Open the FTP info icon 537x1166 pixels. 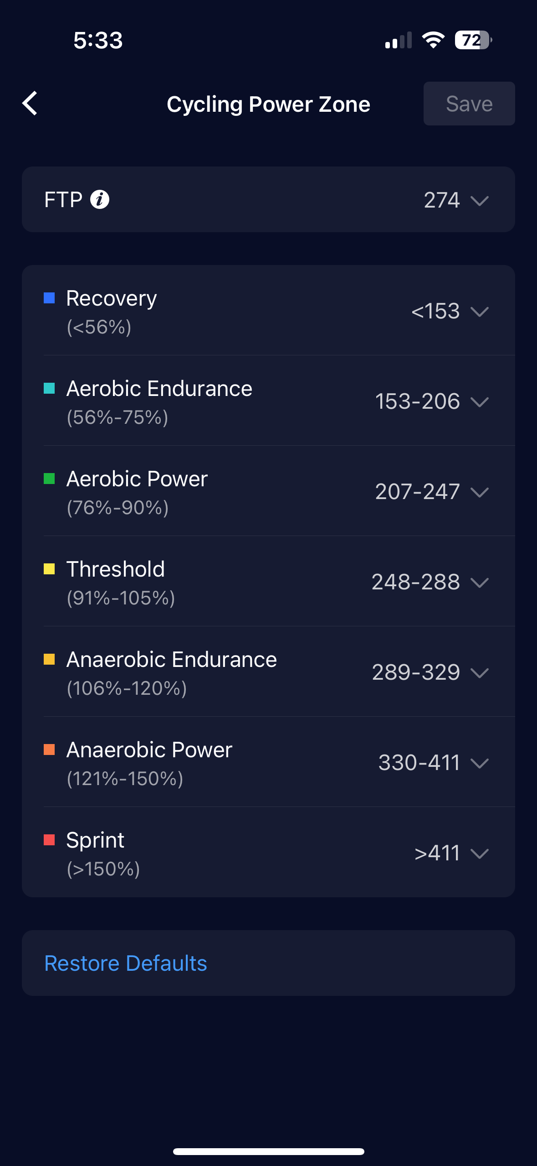[100, 199]
